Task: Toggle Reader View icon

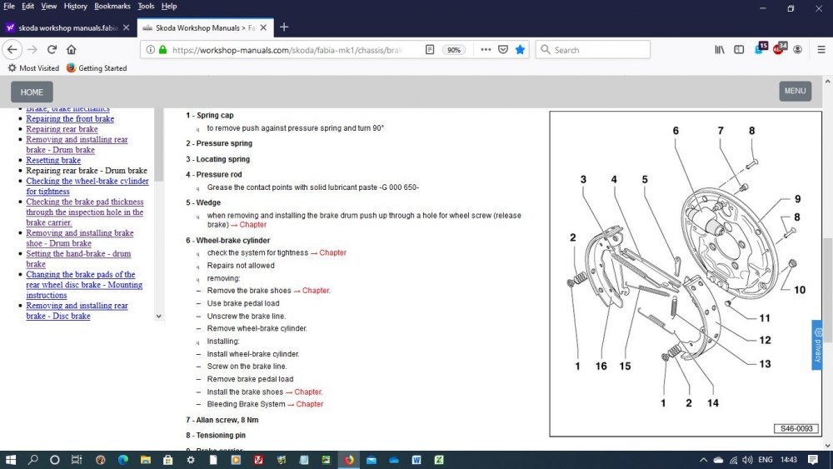Action: 430,49
